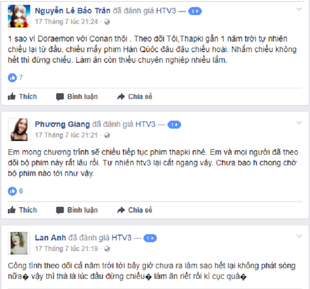Open Lan Anh's profile name link
Viewport: 310px width, 289px height.
(50, 238)
